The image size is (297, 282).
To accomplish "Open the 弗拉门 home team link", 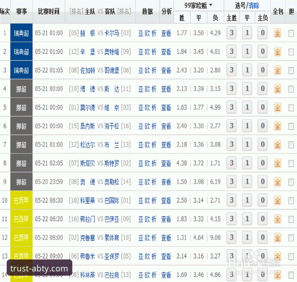I will [x=87, y=219].
